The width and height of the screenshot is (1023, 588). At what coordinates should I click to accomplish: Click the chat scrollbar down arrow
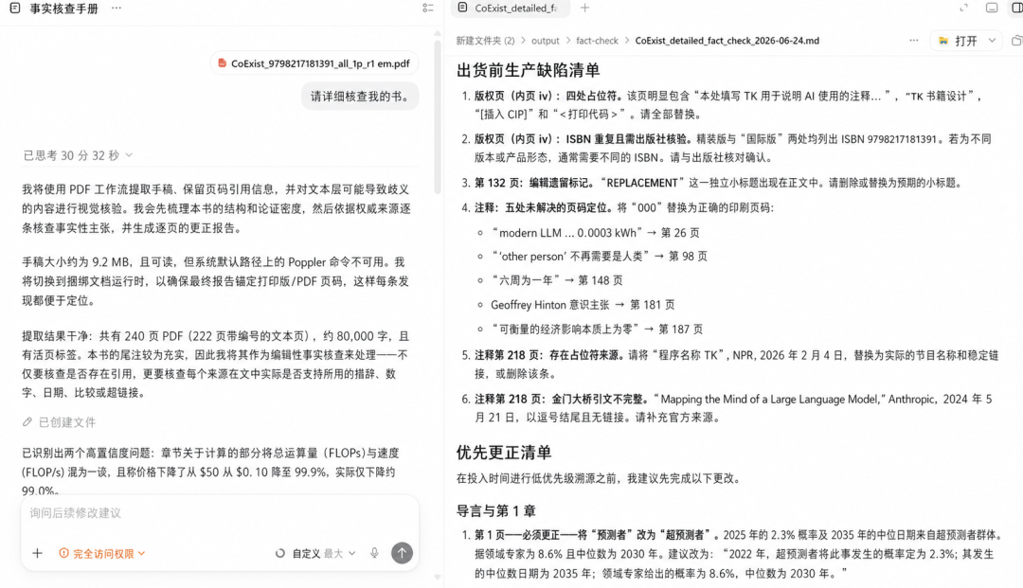click(x=437, y=578)
